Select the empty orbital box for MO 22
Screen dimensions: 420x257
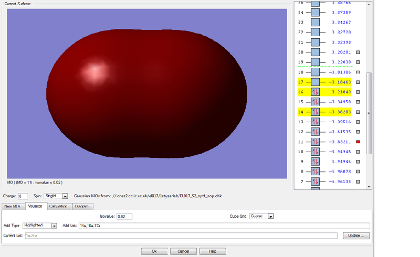tap(316, 32)
